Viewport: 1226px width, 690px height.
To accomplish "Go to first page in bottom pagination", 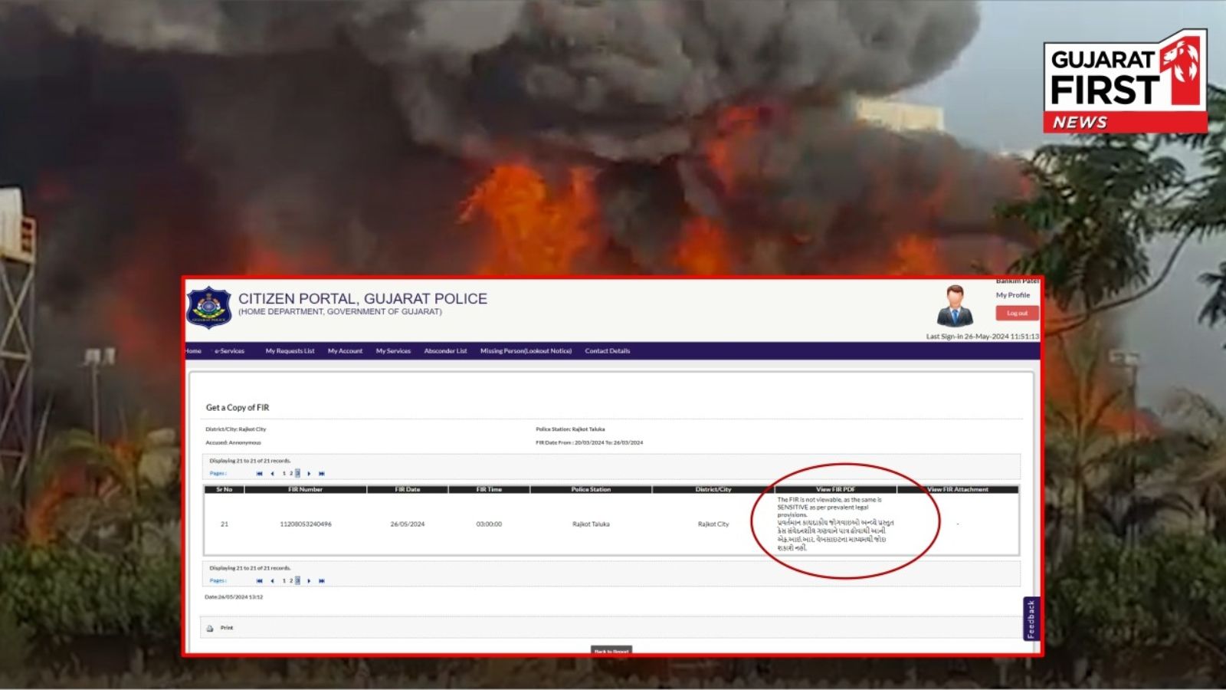I will [259, 581].
